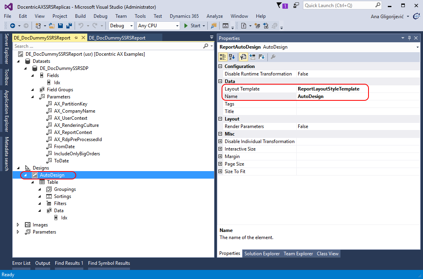Close the active DE_DocDummySSRSReport tab

(x=83, y=38)
